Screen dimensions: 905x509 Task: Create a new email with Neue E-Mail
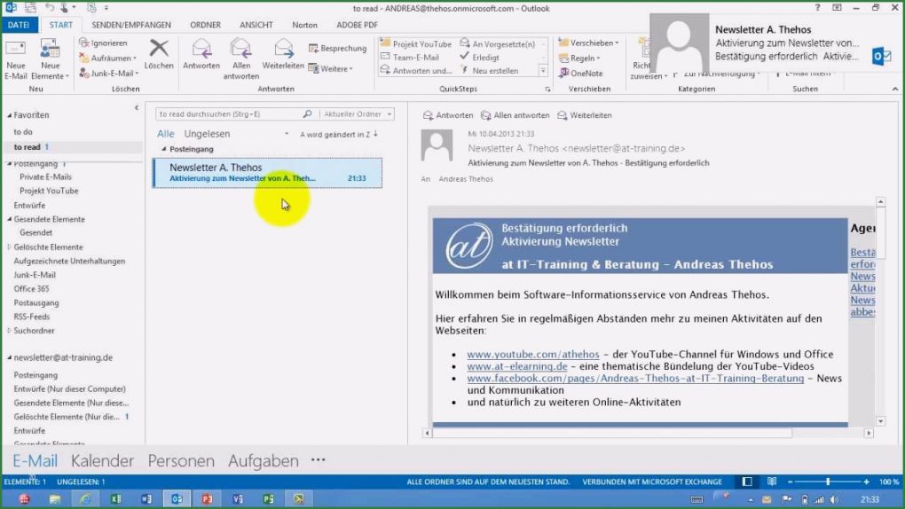16,60
